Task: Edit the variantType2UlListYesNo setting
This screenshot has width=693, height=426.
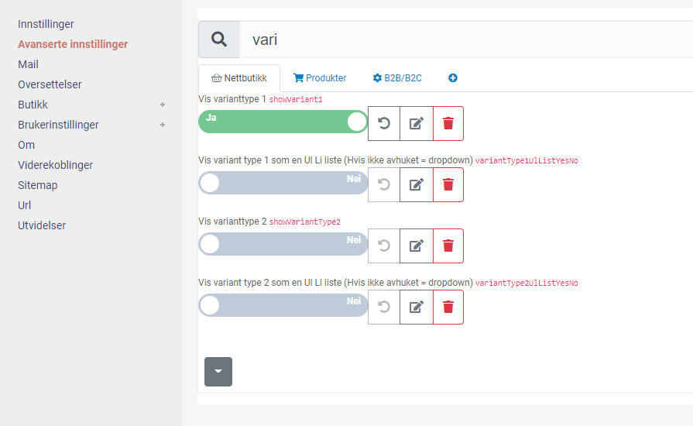Action: (x=417, y=307)
